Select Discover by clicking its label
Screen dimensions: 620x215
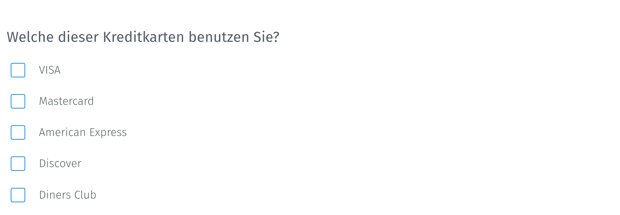coord(60,164)
